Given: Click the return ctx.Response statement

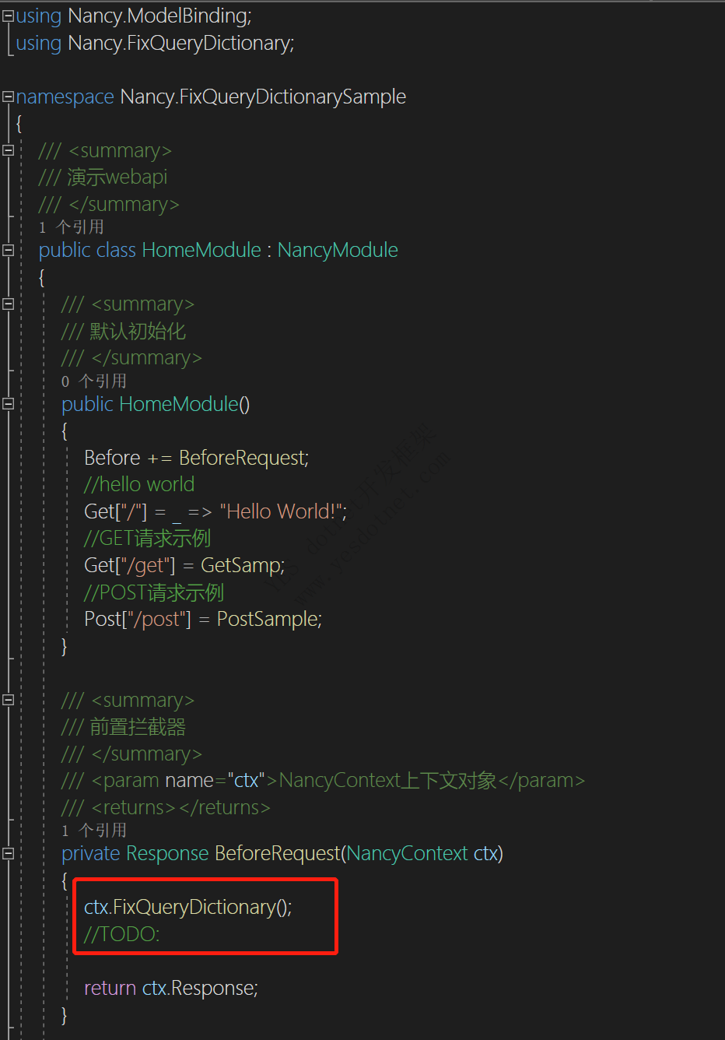Looking at the screenshot, I should click(x=170, y=988).
